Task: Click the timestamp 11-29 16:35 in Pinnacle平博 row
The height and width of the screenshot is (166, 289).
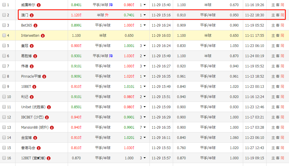Action: coord(161,76)
